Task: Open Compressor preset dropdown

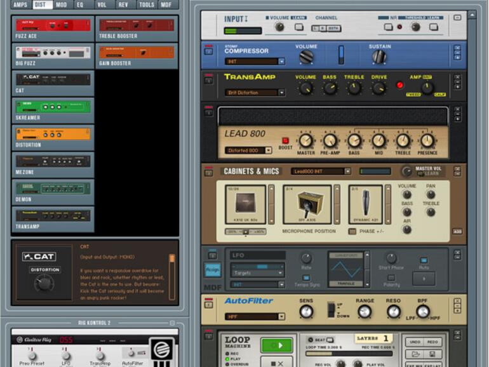Action: click(281, 62)
